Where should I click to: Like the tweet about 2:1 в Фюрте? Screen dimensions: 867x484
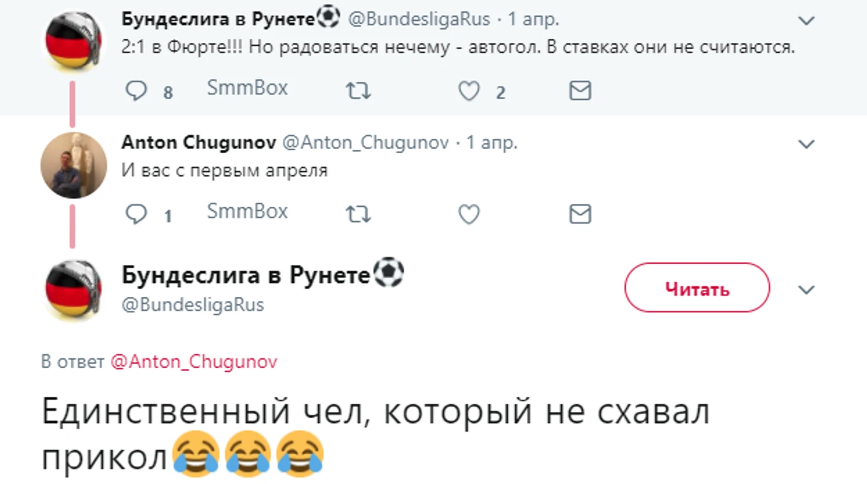(x=469, y=91)
